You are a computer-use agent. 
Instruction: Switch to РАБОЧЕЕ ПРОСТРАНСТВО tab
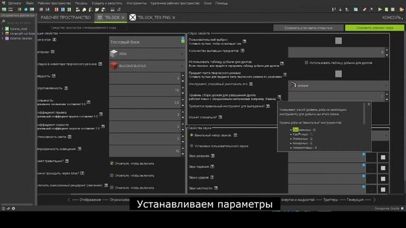[x=66, y=17]
